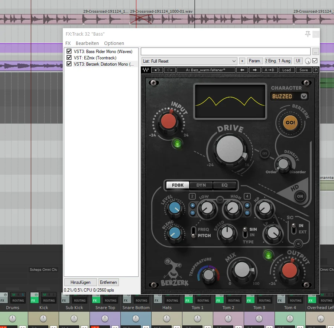Decrease Low band with the minus button
The height and width of the screenshot is (328, 334).
tap(192, 213)
